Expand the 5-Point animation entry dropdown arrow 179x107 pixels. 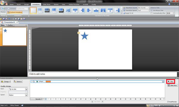tap(163, 82)
